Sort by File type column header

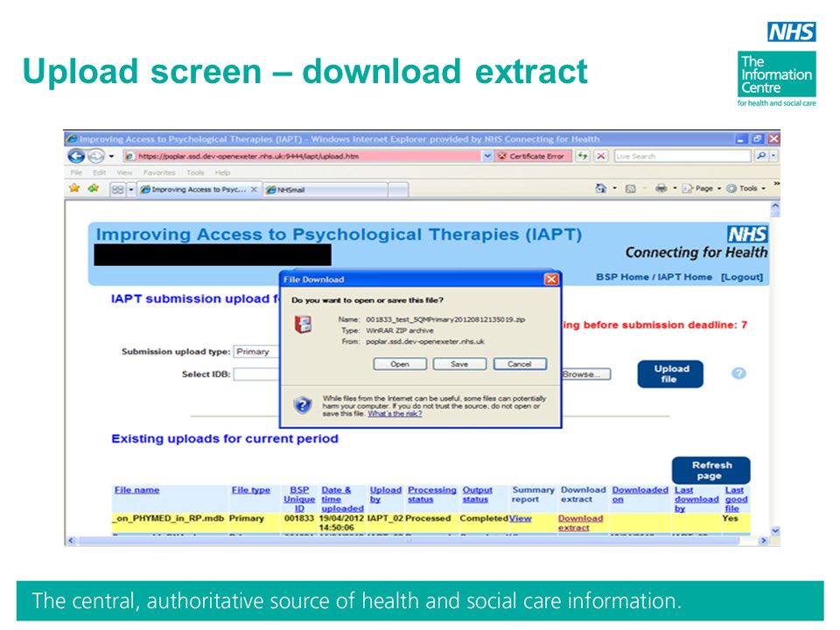pos(251,490)
